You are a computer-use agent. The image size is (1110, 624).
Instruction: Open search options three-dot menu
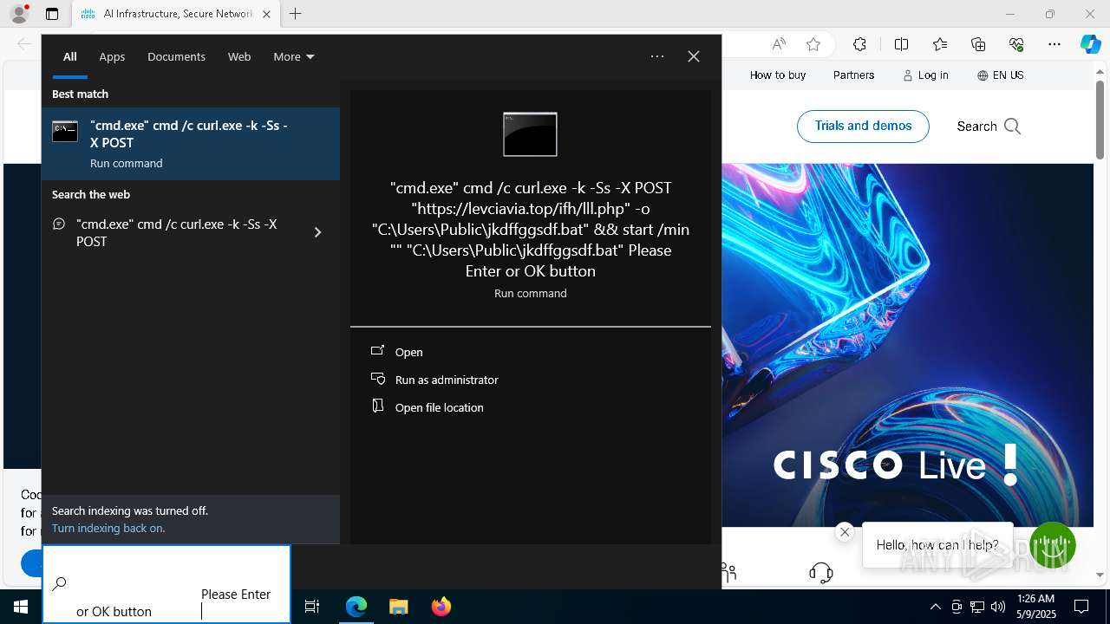point(657,56)
